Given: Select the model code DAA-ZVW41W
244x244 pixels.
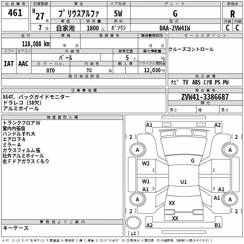Looking at the screenshot, I should 175,28.
